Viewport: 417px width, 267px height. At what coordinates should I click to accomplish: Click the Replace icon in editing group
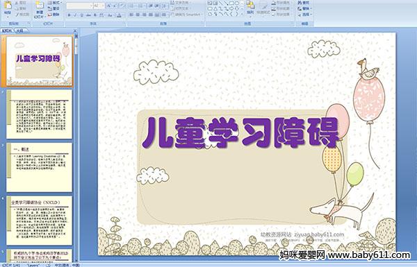point(304,8)
